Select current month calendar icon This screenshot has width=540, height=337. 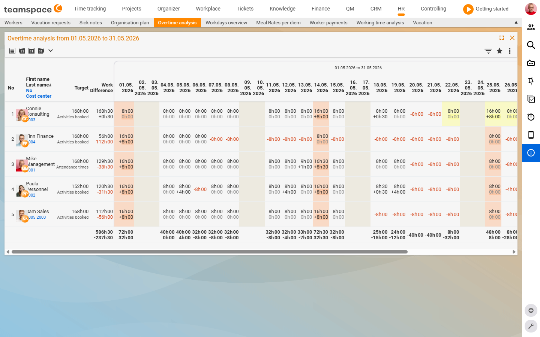31,51
